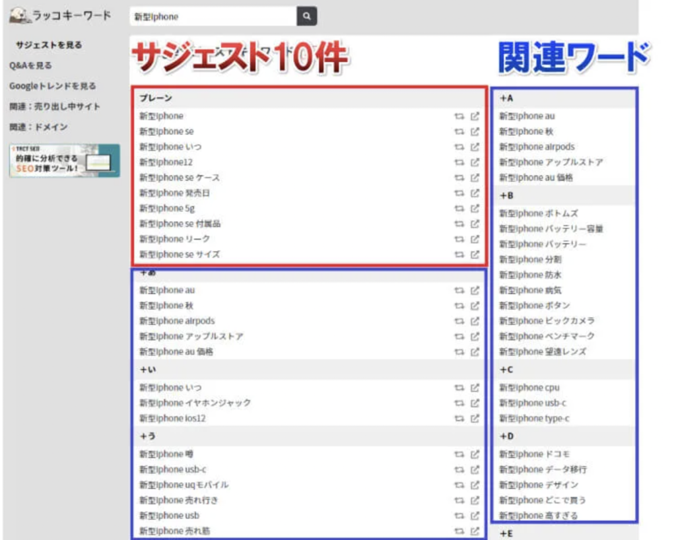Open 関連：ドメイン in sidebar

coord(39,127)
